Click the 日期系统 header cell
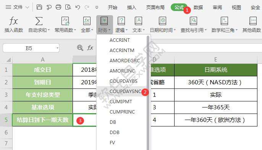Screen dimensions: 262x150 [x=216, y=70]
